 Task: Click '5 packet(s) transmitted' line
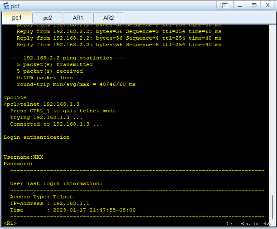tap(55, 64)
